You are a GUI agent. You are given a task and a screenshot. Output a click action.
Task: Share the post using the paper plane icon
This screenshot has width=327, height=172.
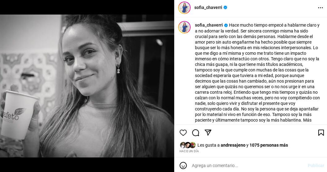click(x=208, y=132)
